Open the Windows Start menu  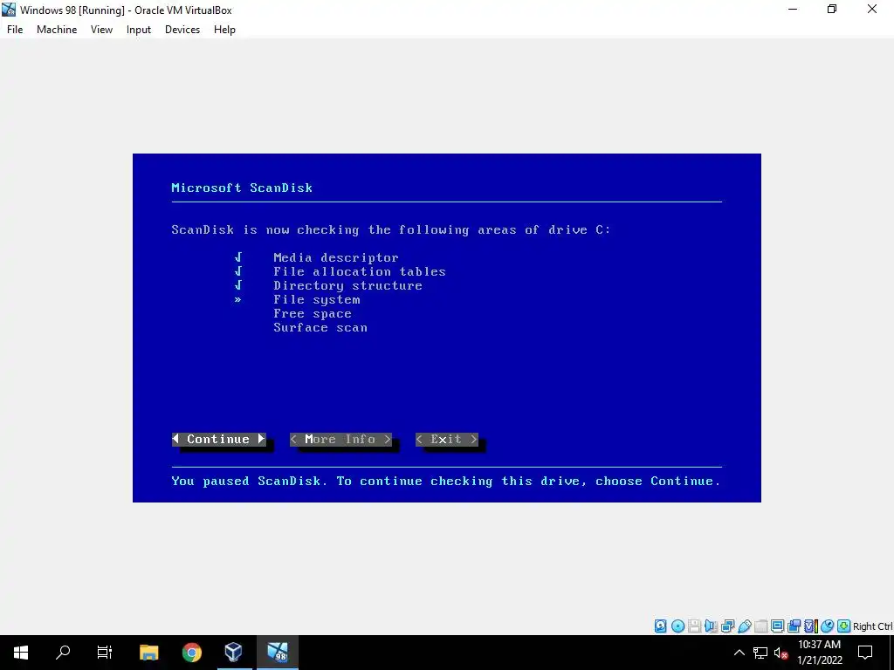[x=21, y=653]
